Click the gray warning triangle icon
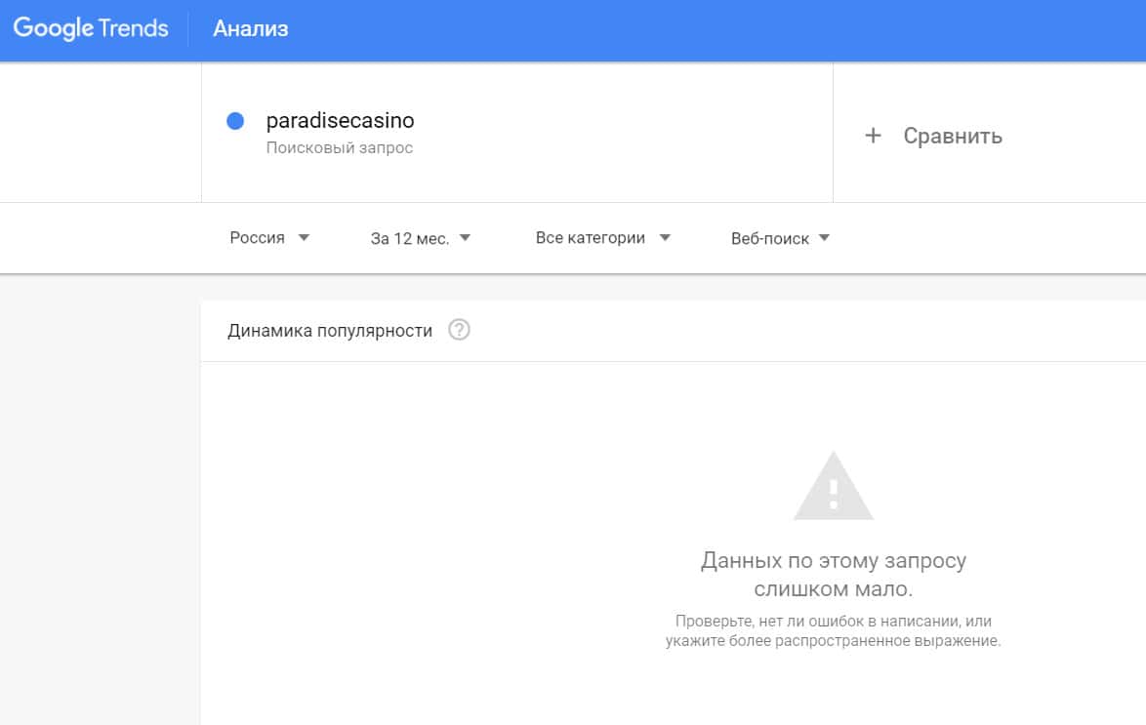Viewport: 1146px width, 725px height. 833,487
